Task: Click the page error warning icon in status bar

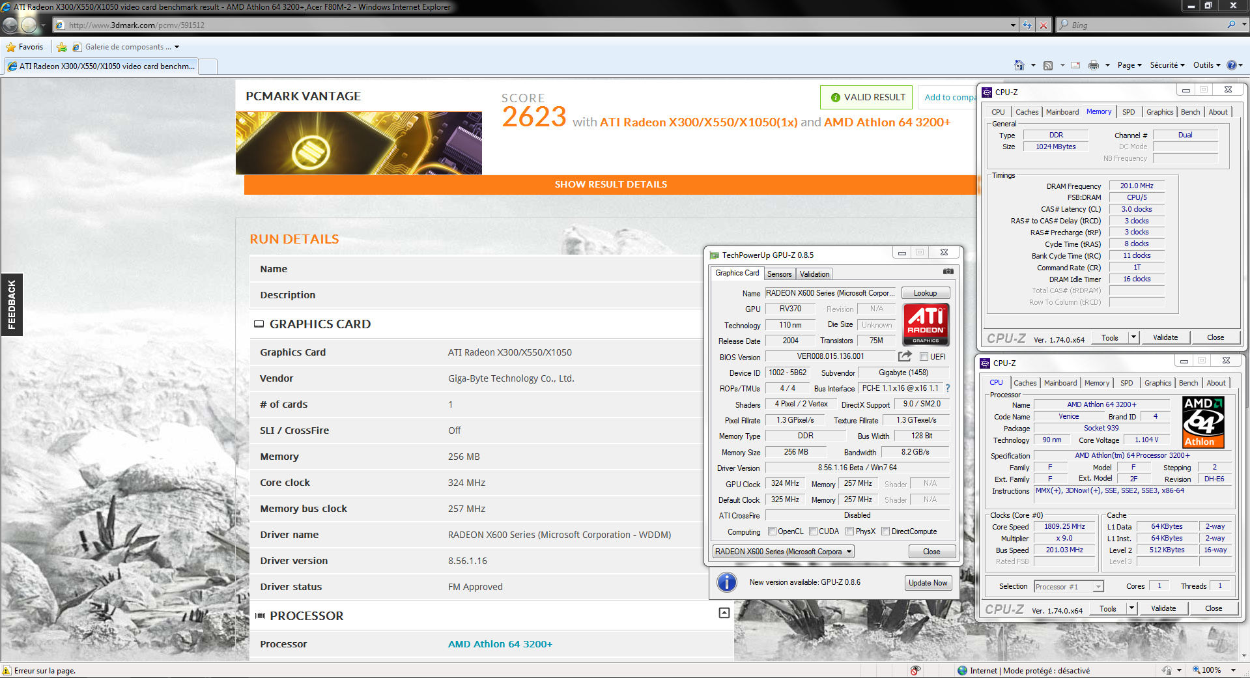Action: click(7, 670)
